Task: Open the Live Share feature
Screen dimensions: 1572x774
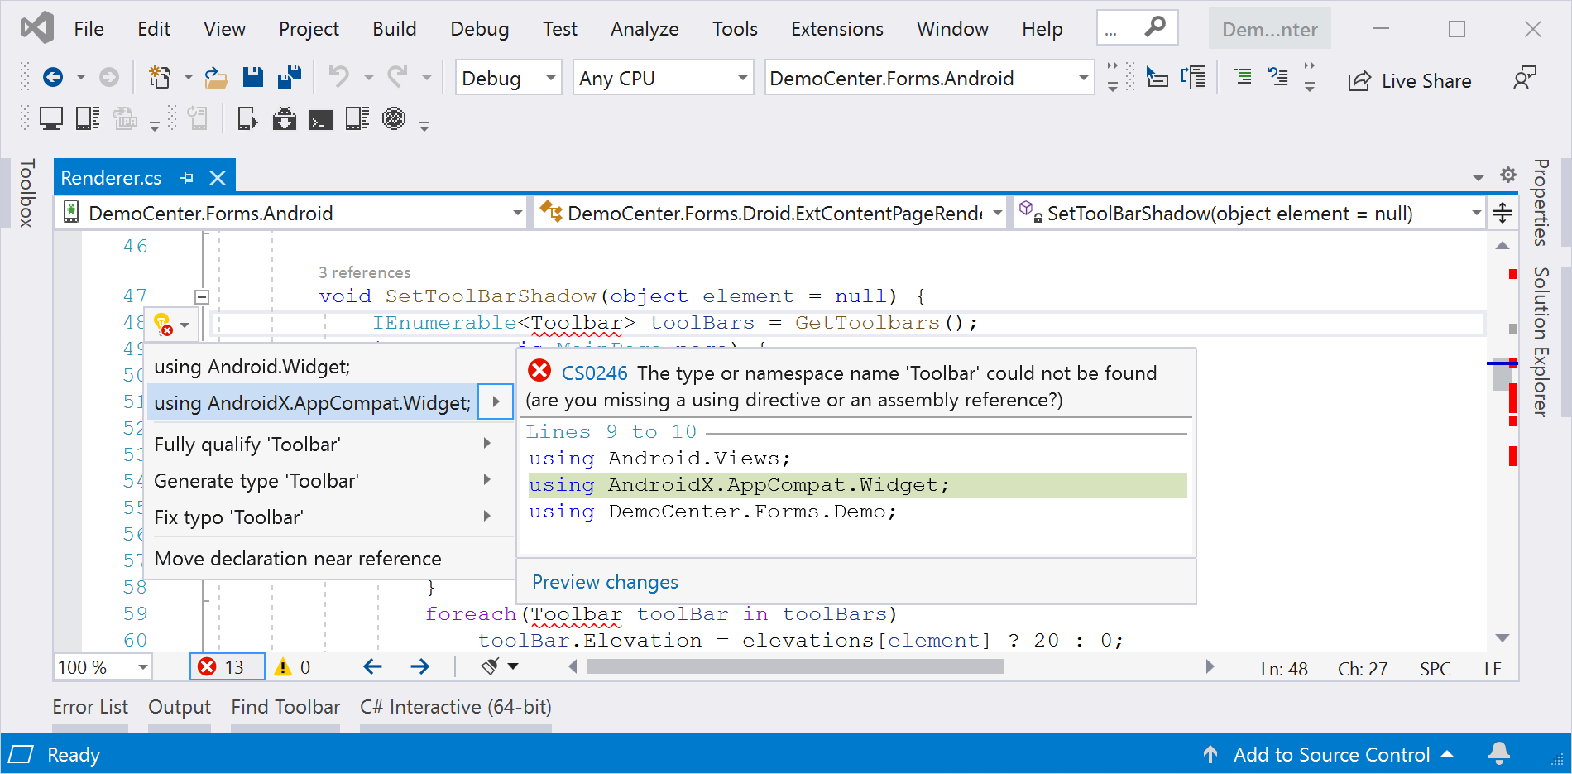Action: (x=1410, y=80)
